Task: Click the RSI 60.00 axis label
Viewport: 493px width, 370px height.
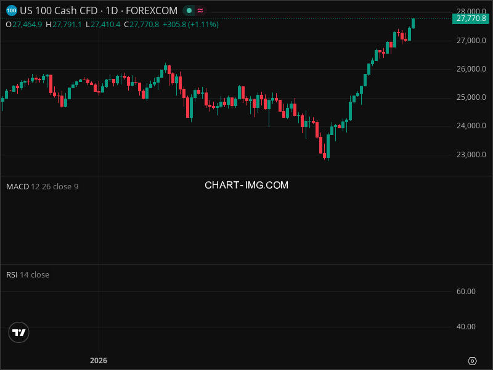Action: pyautogui.click(x=466, y=291)
